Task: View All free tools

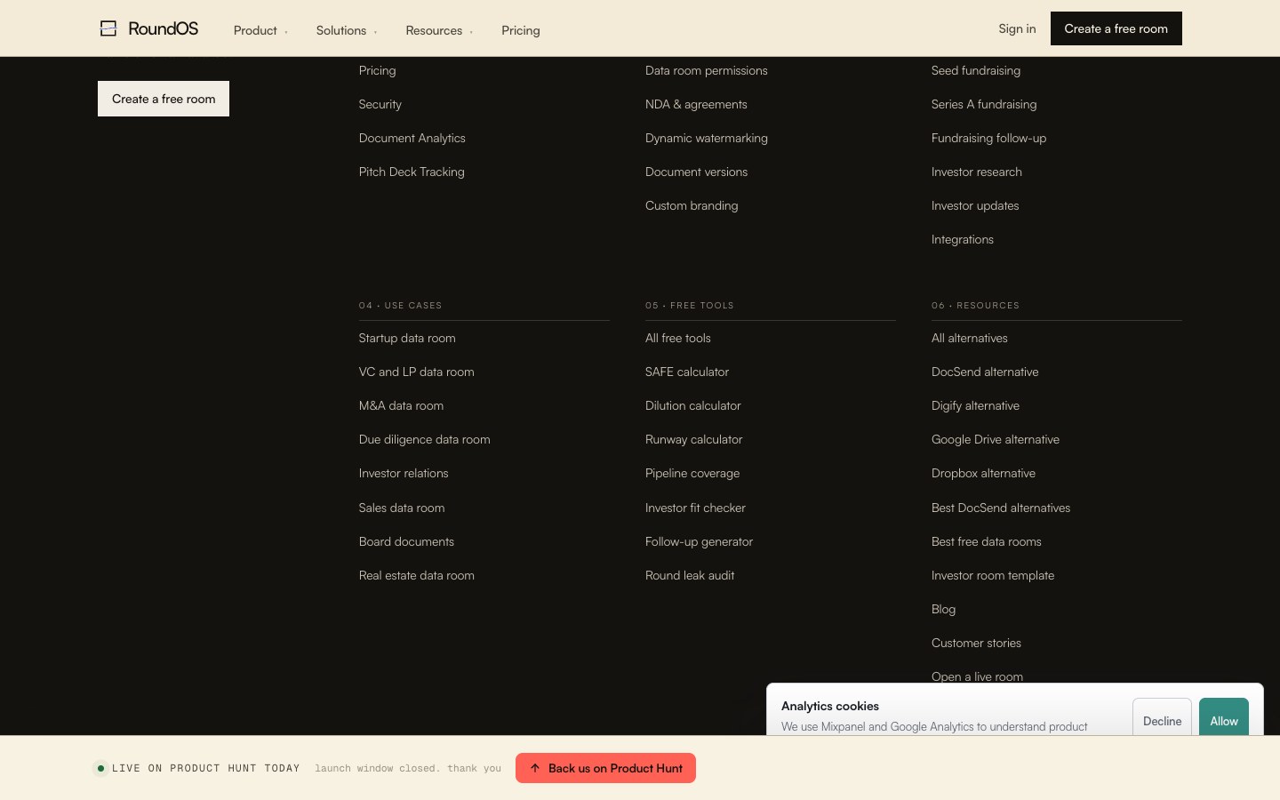Action: coord(678,338)
